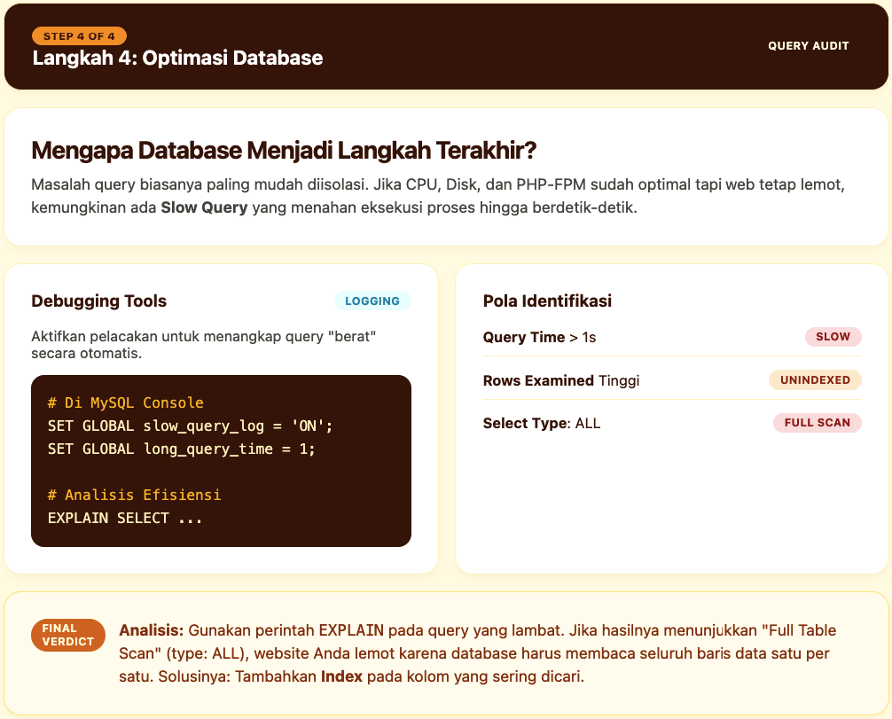Select the QUERY AUDIT label
The width and height of the screenshot is (892, 719).
click(x=808, y=44)
